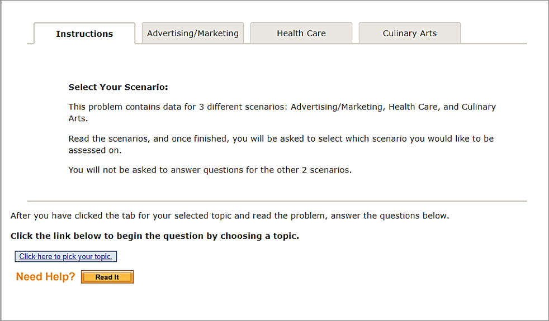Click the word 'assessed on' in the instructions
The height and width of the screenshot is (321, 549).
[94, 150]
